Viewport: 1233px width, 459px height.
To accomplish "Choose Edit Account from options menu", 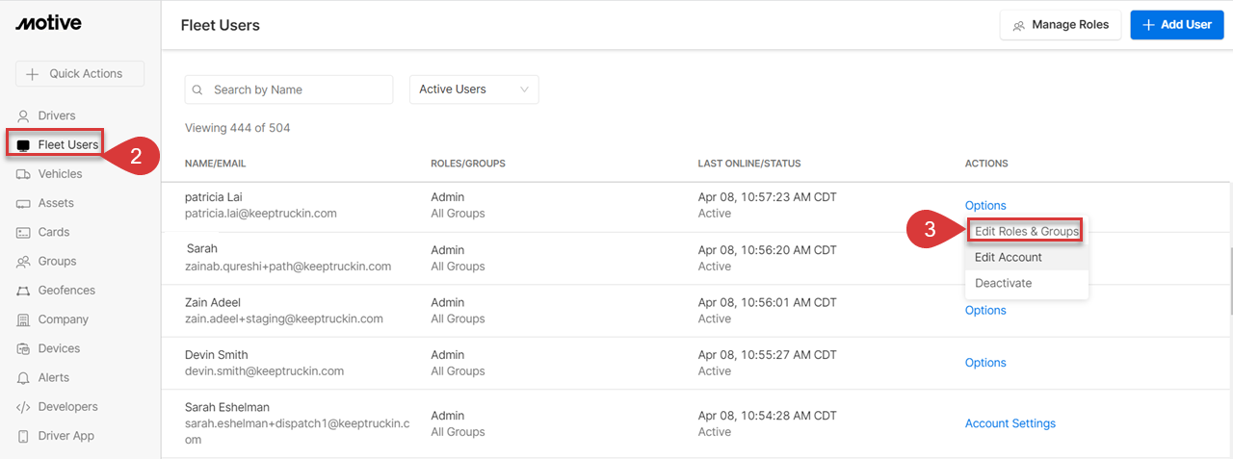I will (1027, 257).
